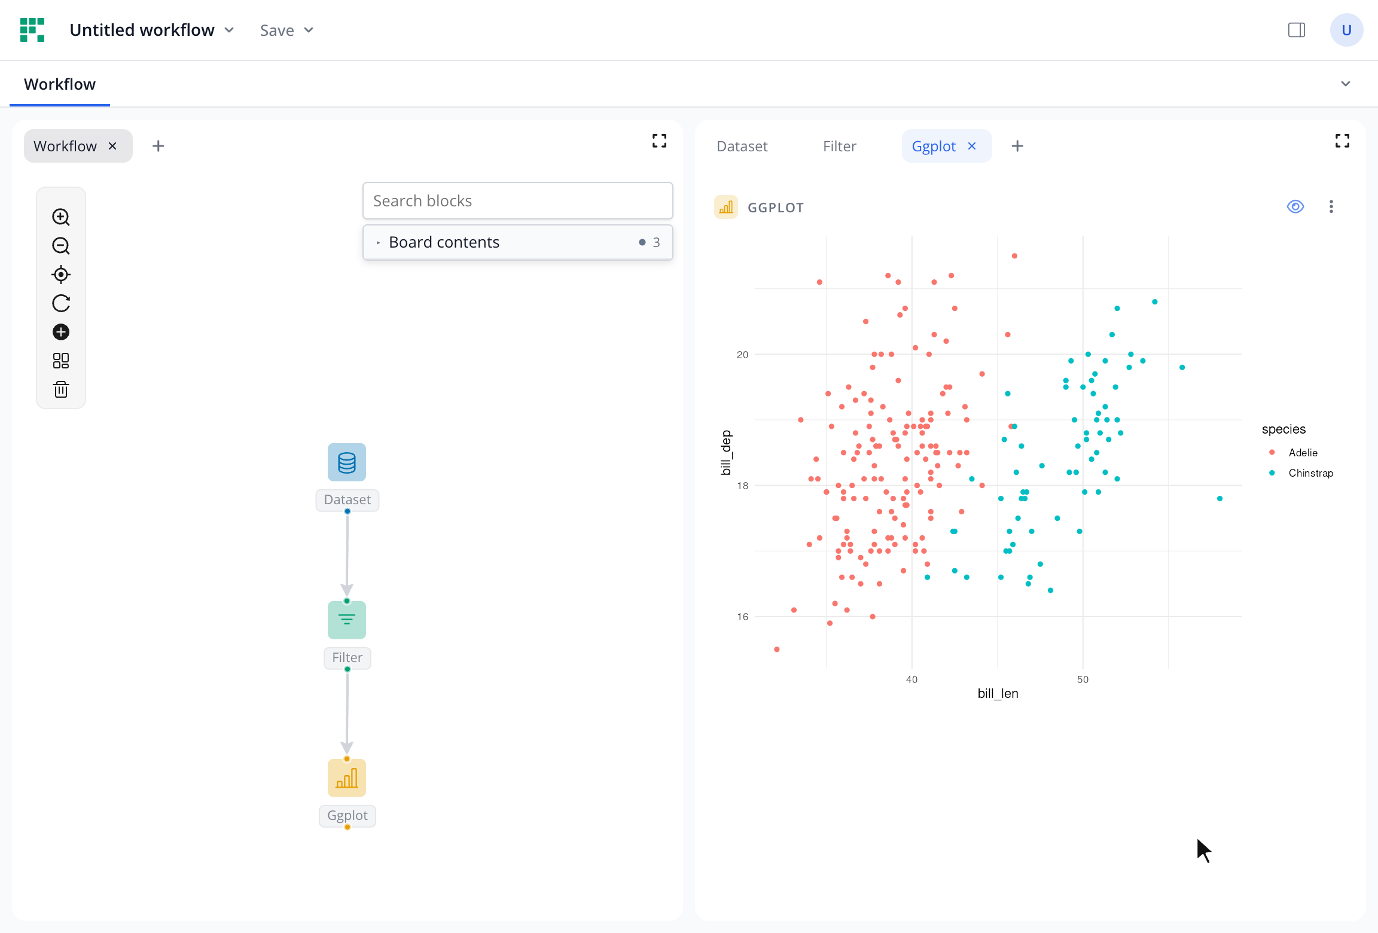Toggle Ggplot block visibility eye icon

tap(1295, 207)
